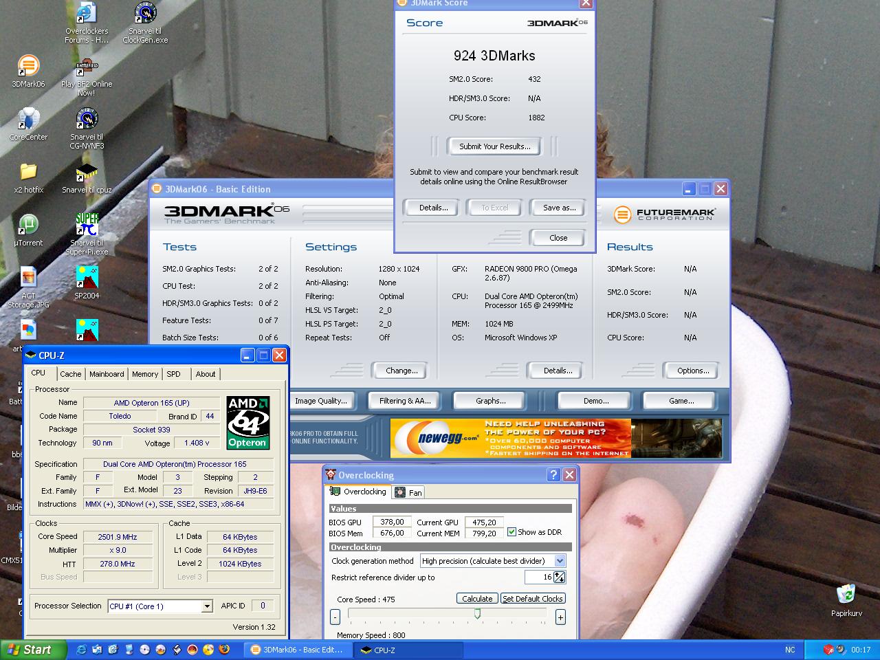This screenshot has height=660, width=880.
Task: Click the Filtering & AA button
Action: pyautogui.click(x=405, y=401)
